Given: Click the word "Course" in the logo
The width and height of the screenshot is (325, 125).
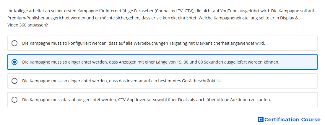Looking at the screenshot, I should [311, 119].
